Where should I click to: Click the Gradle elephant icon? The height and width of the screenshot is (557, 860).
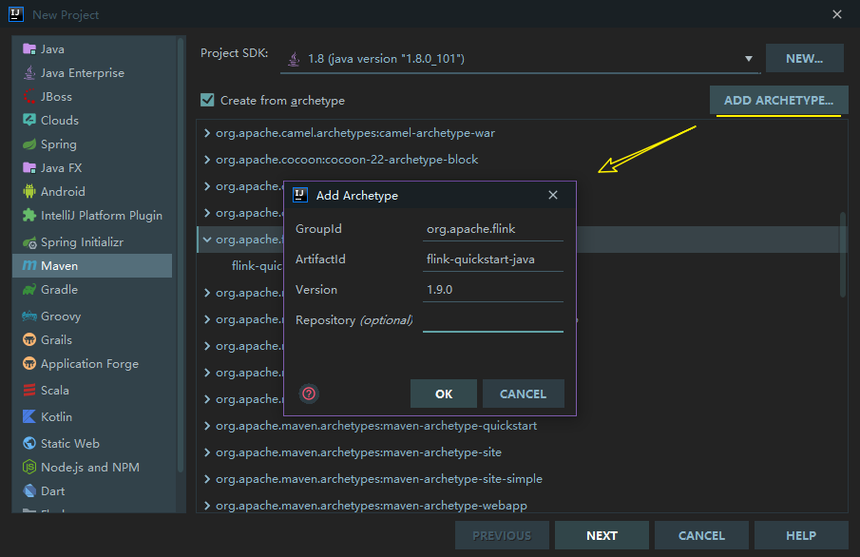29,290
